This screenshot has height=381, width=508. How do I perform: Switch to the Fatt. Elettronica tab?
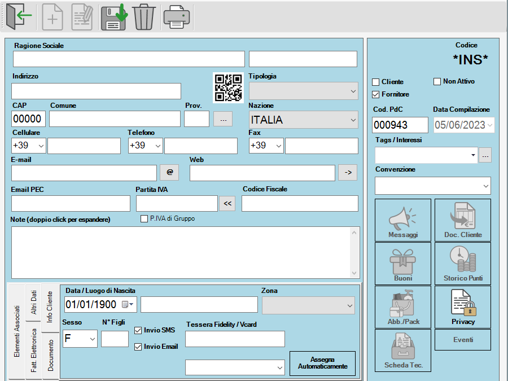pyautogui.click(x=34, y=351)
